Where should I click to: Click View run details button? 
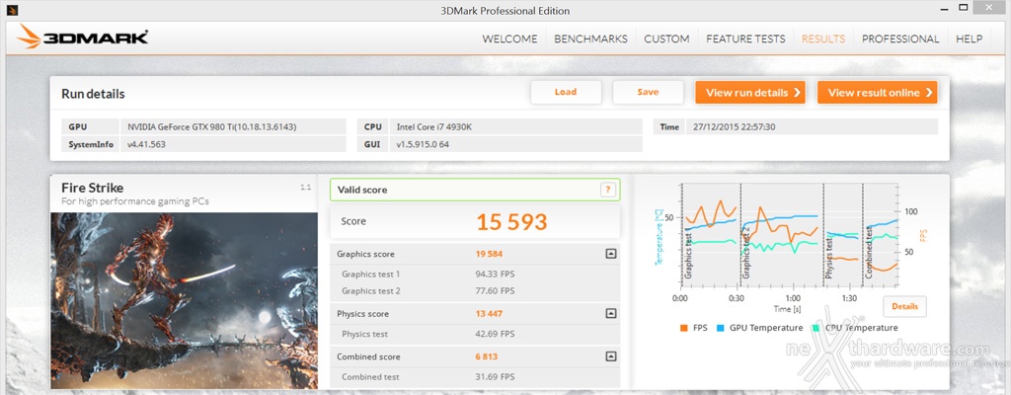coord(750,92)
